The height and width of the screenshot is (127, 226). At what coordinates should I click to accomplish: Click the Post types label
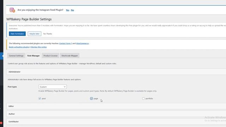12,87
